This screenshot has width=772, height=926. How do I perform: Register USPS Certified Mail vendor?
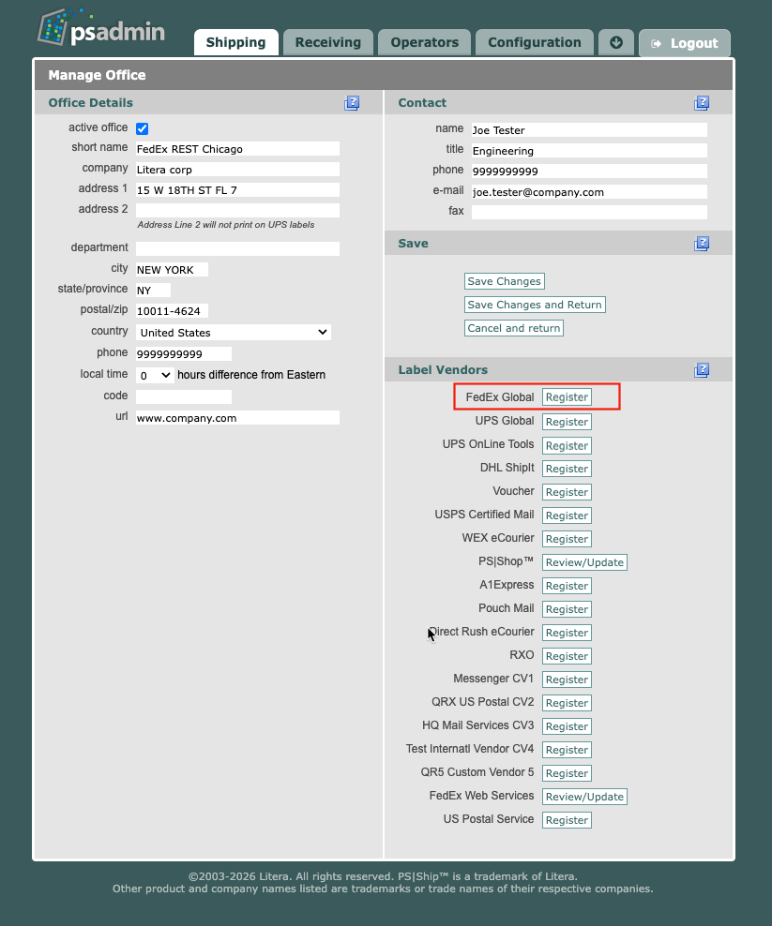pyautogui.click(x=567, y=515)
